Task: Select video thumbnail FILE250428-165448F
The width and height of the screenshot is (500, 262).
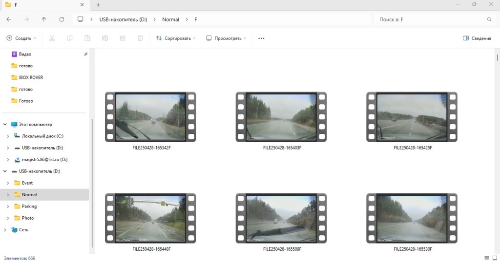Action: click(150, 218)
